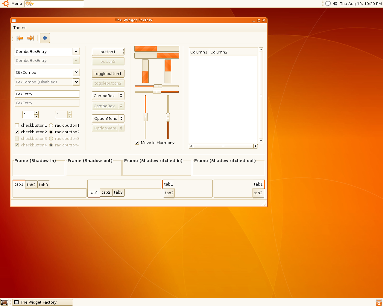Click the disabled checkbutton3 checkbox

coord(17,139)
